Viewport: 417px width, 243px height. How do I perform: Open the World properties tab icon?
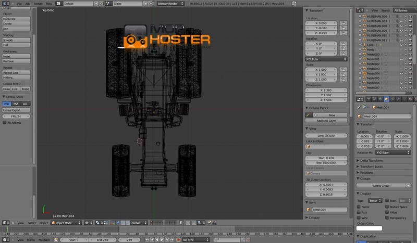coord(381,99)
